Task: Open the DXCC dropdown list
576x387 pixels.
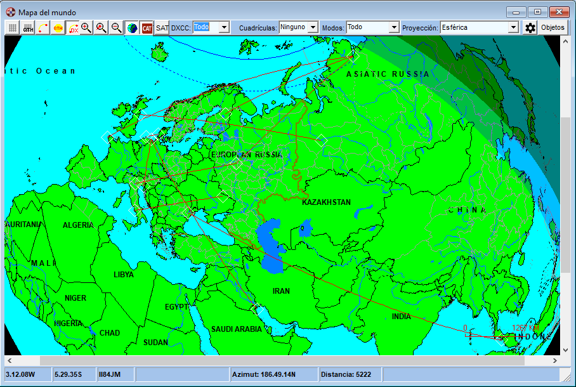Action: (x=223, y=27)
